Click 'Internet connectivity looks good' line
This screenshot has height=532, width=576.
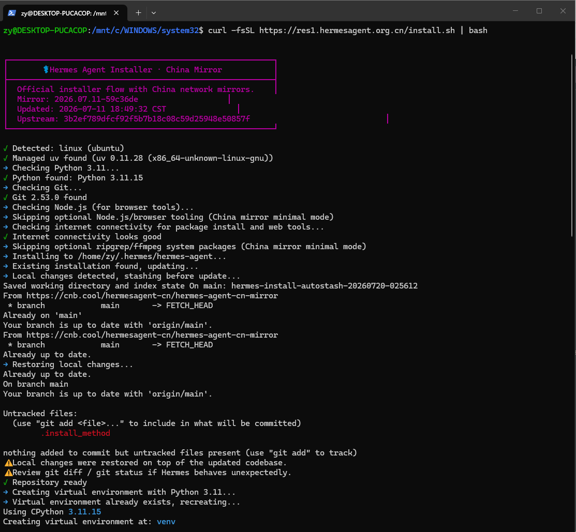82,237
